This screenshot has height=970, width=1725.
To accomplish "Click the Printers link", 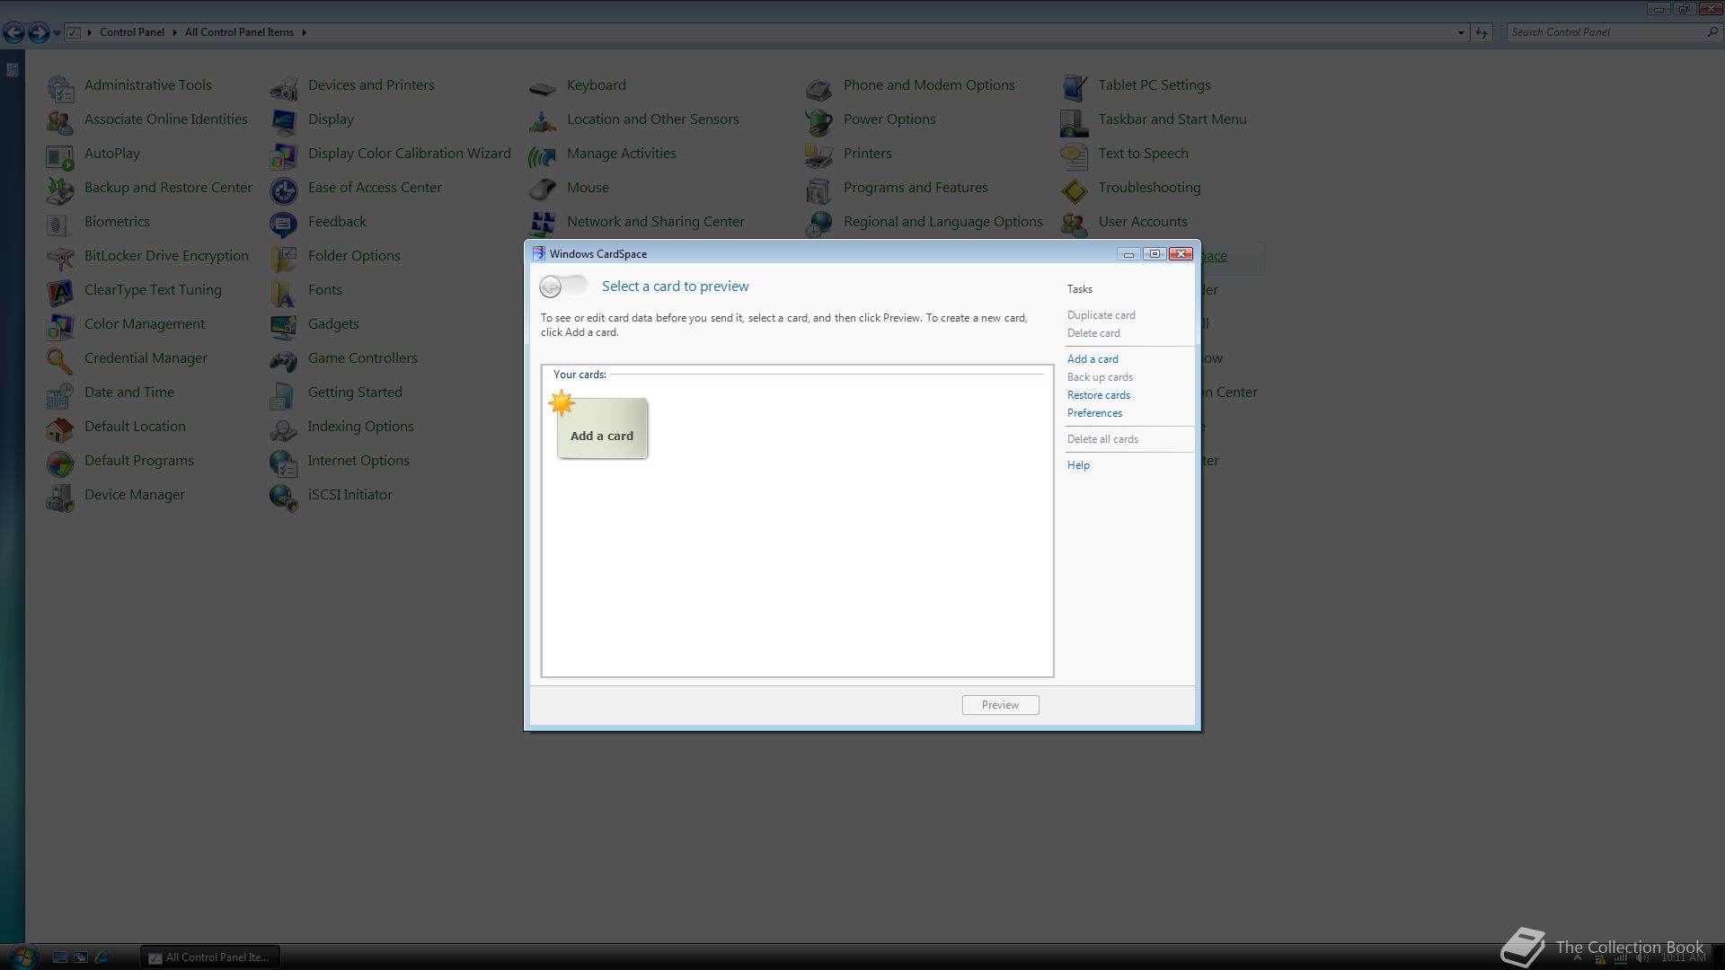I will pos(867,154).
